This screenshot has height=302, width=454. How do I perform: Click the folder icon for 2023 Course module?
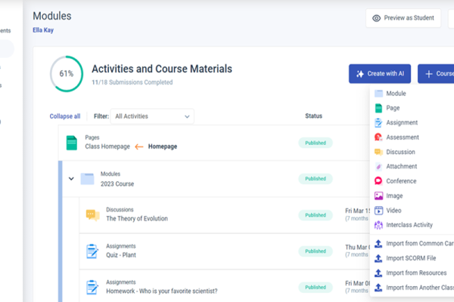click(87, 179)
